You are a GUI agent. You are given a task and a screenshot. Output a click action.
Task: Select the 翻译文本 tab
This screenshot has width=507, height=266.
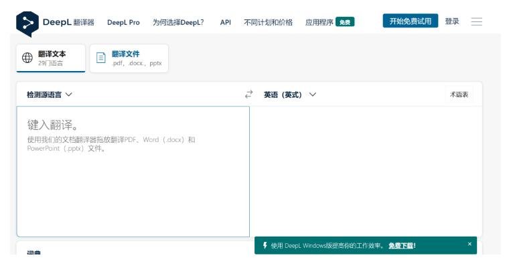tap(51, 58)
